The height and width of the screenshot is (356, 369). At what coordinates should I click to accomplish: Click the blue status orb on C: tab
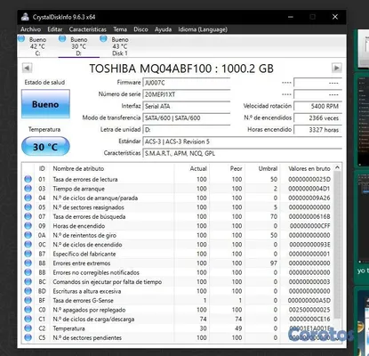[x=21, y=38]
